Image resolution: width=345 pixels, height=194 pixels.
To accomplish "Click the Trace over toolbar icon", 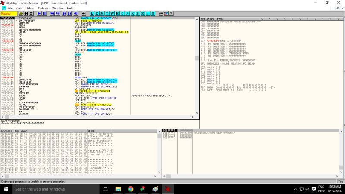I will click(x=69, y=14).
